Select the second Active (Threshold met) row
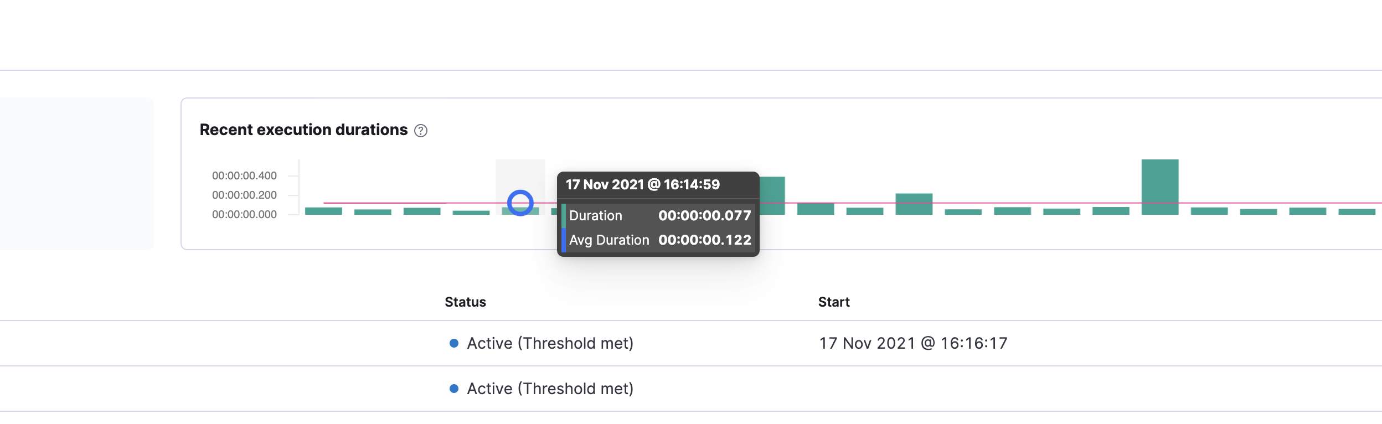Viewport: 1382px width, 424px height. (x=550, y=389)
